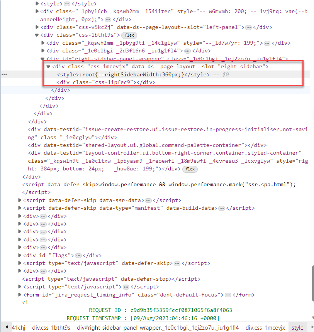Select the command-palette-container div line
Screen dimensions: 314x332
point(147,145)
